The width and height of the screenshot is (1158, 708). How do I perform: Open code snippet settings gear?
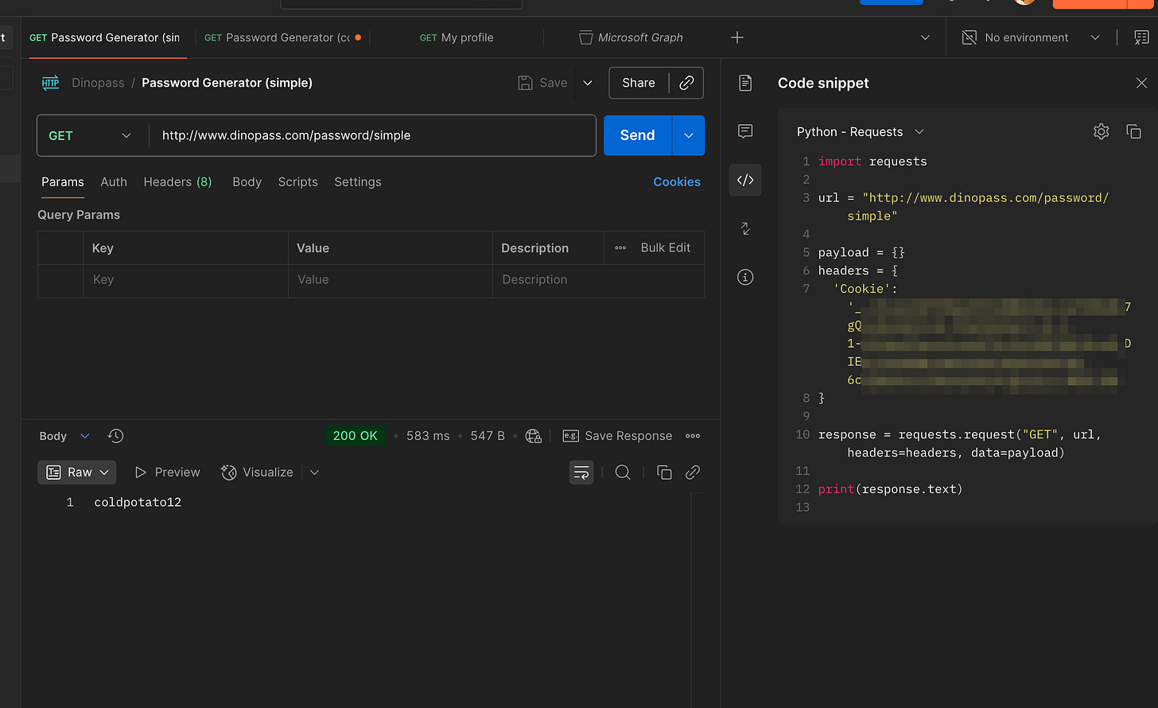pos(1101,131)
